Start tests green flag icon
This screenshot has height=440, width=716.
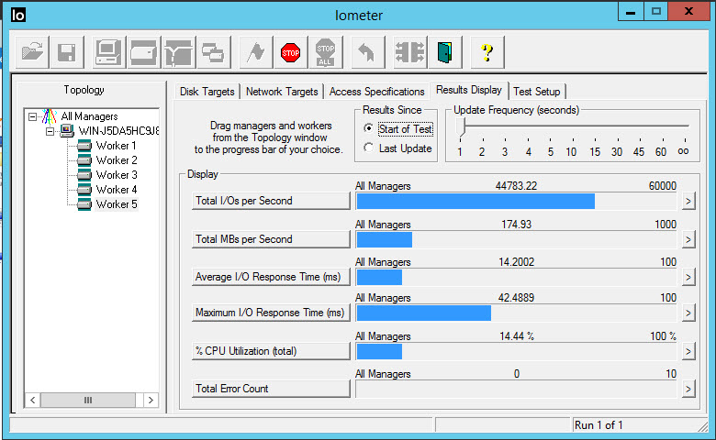pyautogui.click(x=256, y=52)
